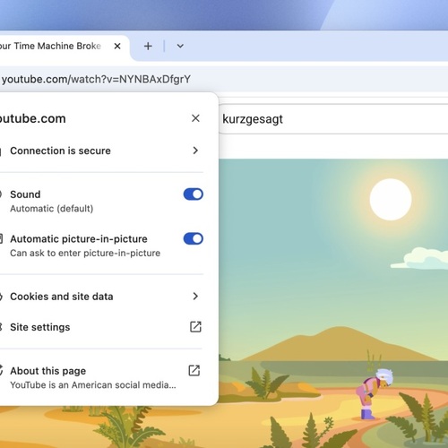
Task: Open the Connection is secure row
Action: 101,151
